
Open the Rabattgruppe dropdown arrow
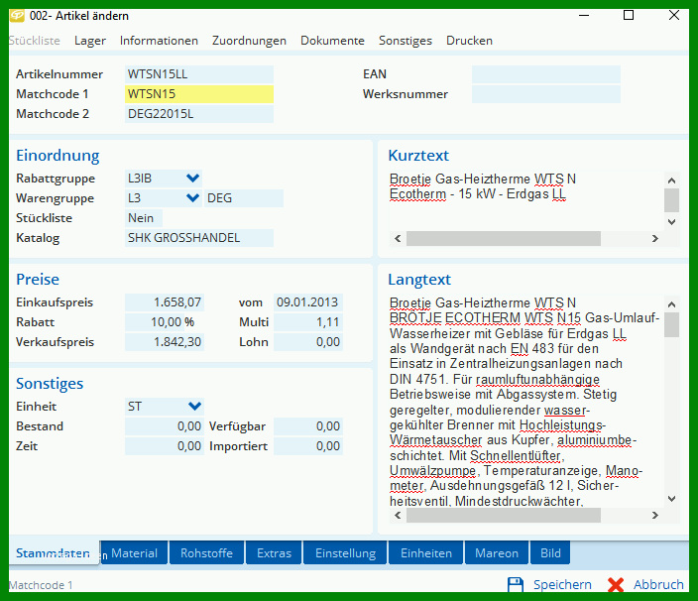[192, 179]
